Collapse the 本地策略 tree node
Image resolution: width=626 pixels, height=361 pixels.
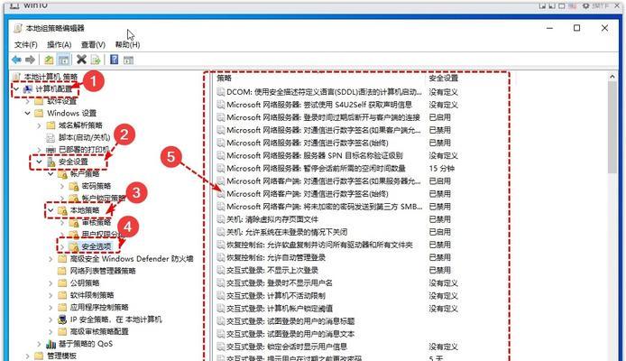[x=51, y=210]
